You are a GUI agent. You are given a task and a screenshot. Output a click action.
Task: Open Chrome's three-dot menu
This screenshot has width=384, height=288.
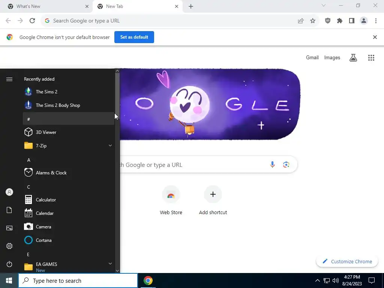tap(376, 21)
